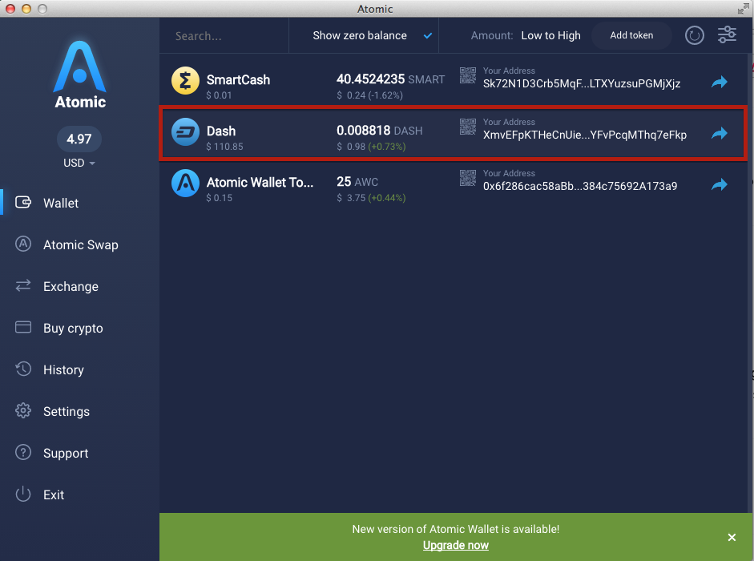Change Amount sort order Low to High

(x=550, y=35)
